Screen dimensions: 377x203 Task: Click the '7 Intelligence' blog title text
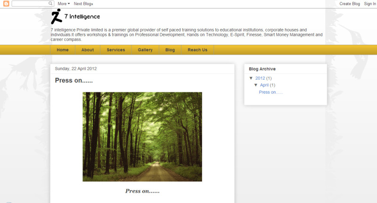[82, 17]
